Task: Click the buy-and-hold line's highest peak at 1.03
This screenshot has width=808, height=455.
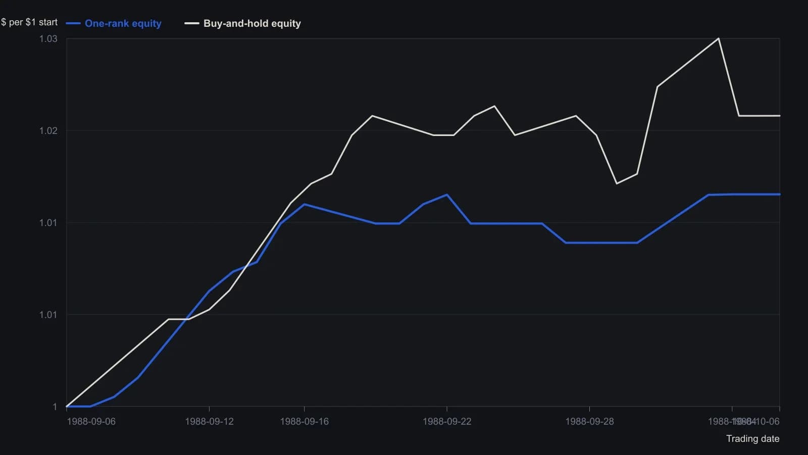Action: coord(719,38)
